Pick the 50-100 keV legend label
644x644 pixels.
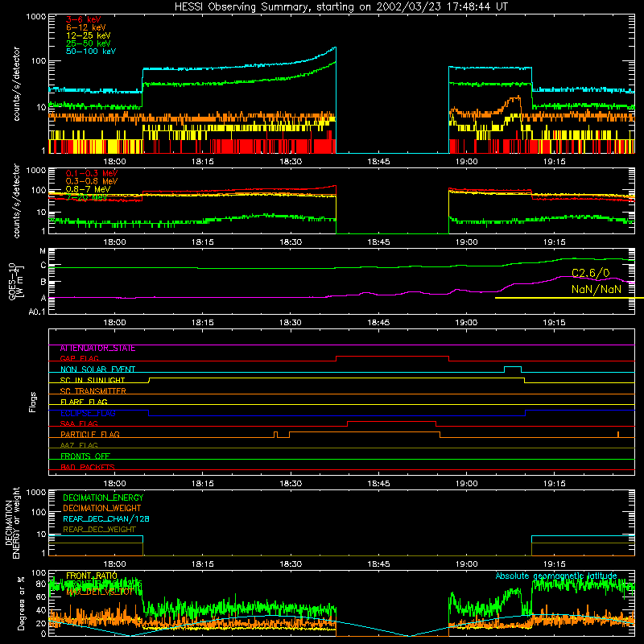91,52
